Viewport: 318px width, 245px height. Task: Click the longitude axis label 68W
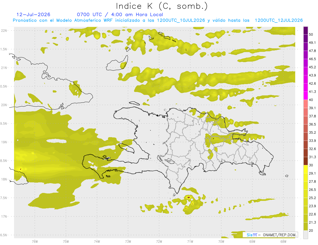point(283,241)
